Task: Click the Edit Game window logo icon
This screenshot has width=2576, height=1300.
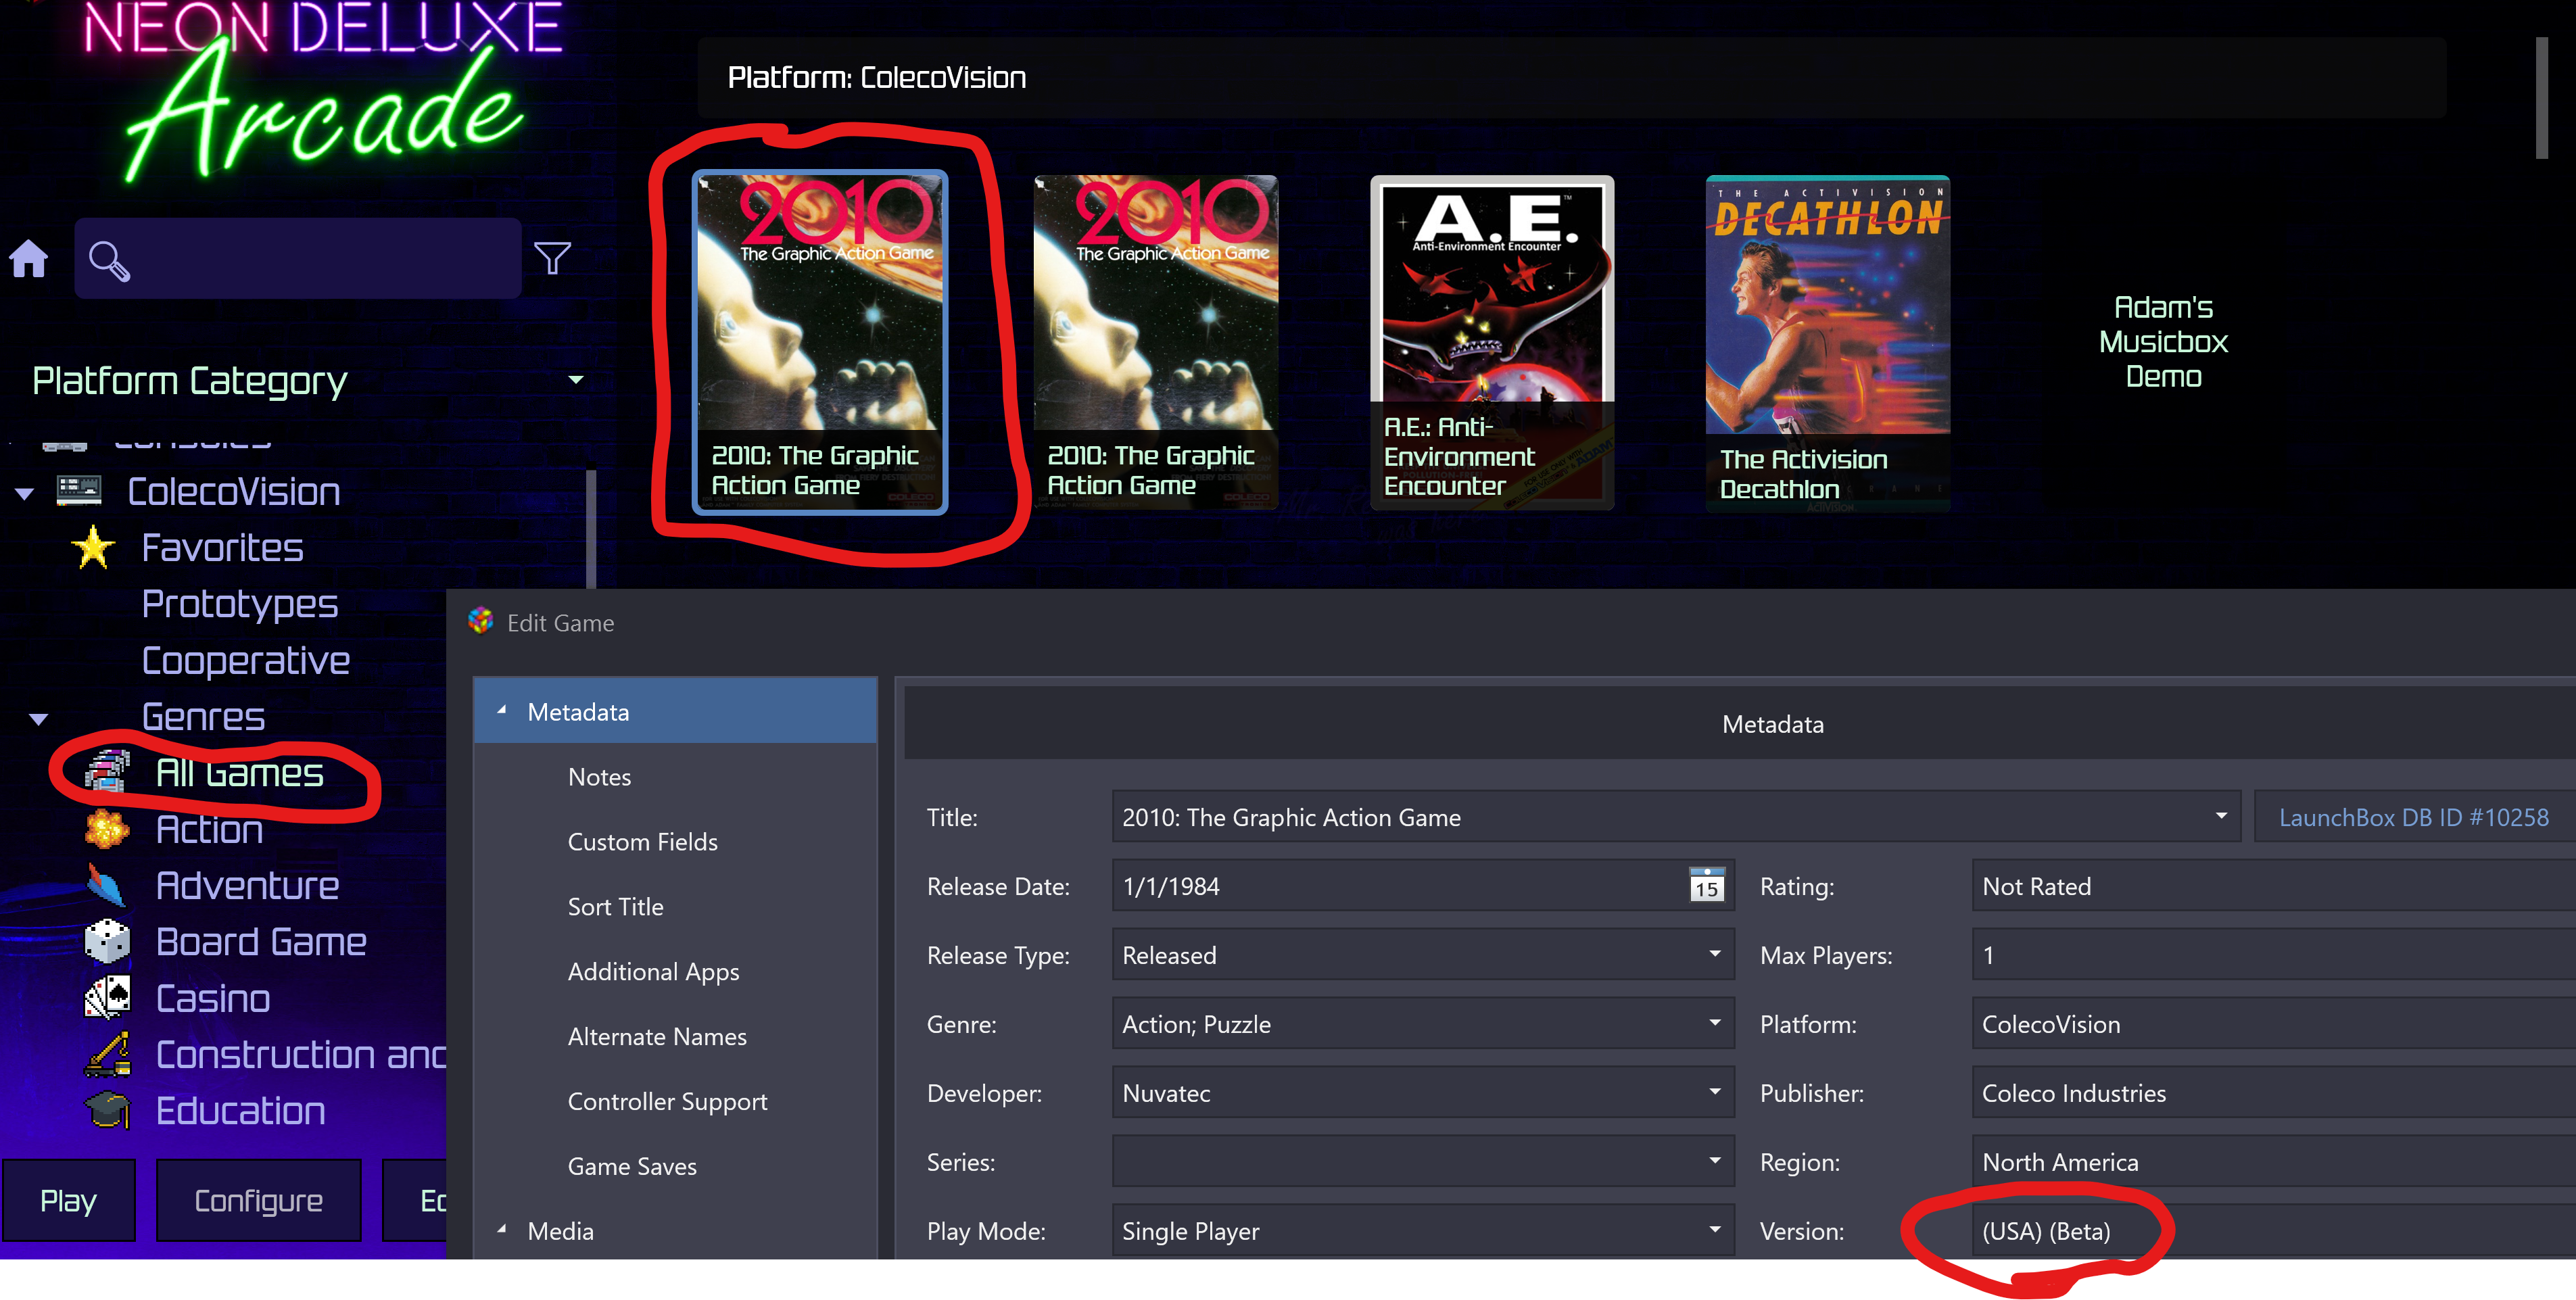Action: coord(480,621)
